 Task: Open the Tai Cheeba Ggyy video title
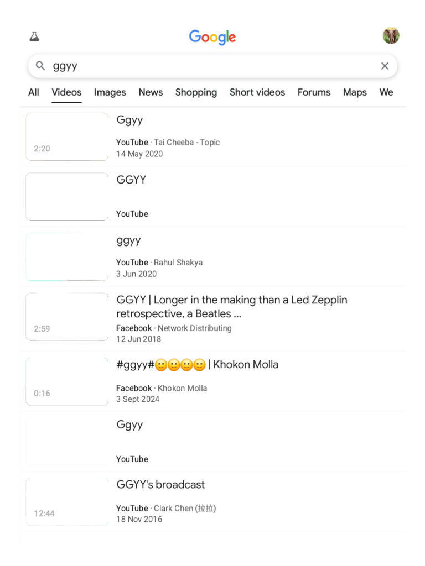pyautogui.click(x=129, y=120)
